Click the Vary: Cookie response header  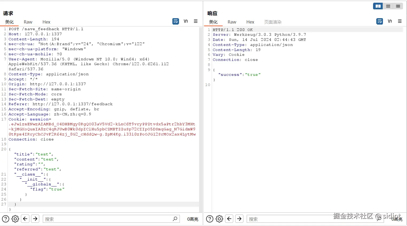tap(229, 54)
